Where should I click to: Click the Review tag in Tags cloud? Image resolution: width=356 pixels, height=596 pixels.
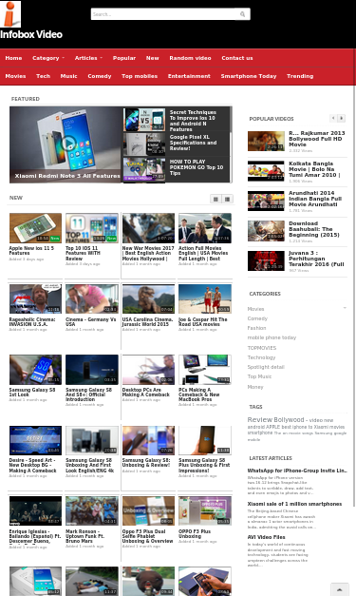click(259, 419)
